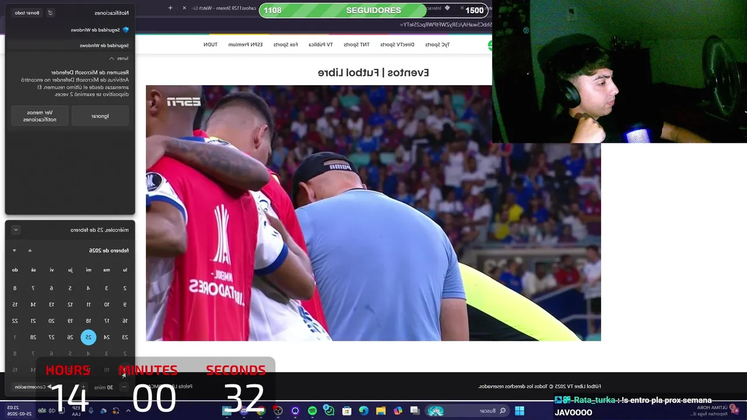This screenshot has height=420, width=747.
Task: Go to previous month with up arrow
Action: pos(30,250)
